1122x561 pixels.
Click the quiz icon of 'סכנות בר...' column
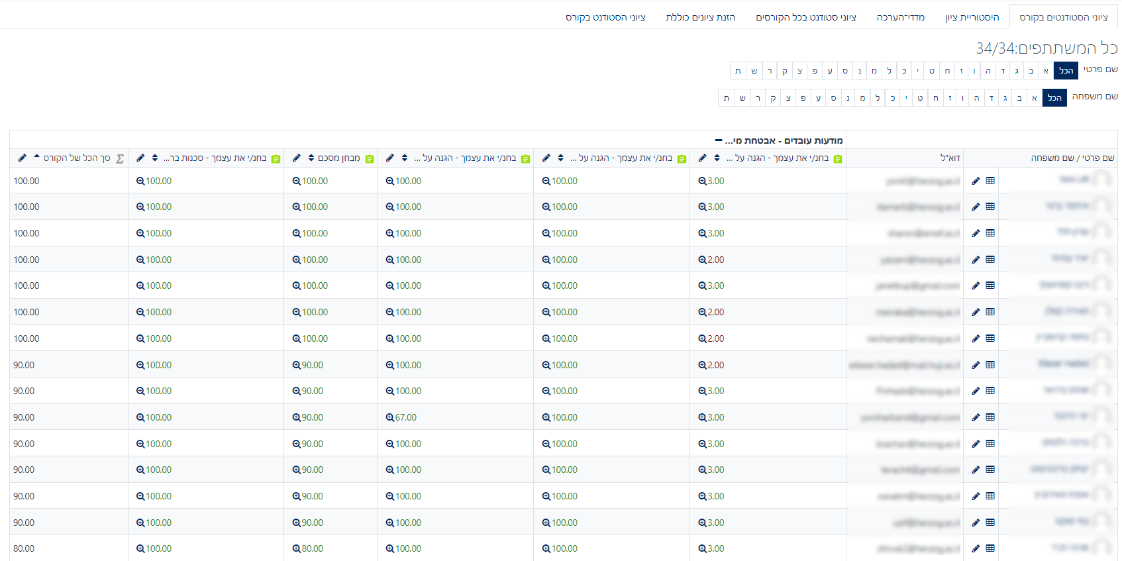pos(276,158)
